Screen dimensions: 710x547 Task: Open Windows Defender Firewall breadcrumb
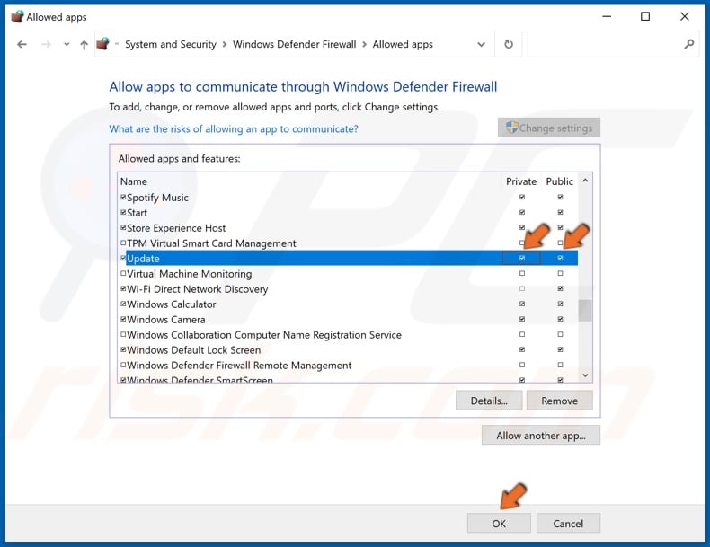(294, 44)
